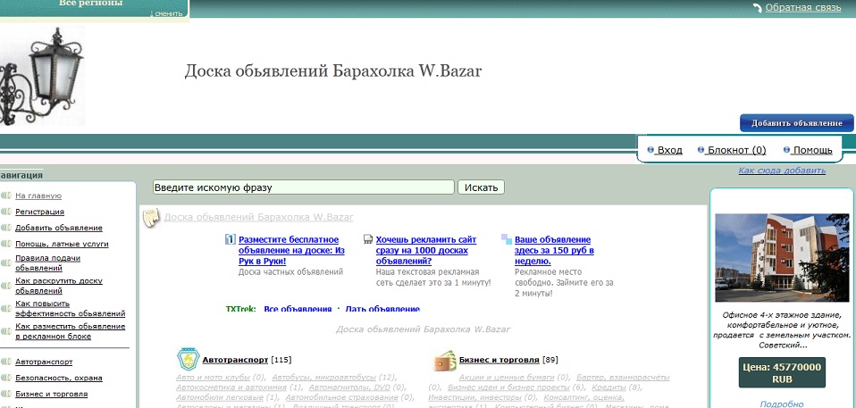Click the Бизнес и торговля wallet icon
This screenshot has height=408, width=856.
445,359
